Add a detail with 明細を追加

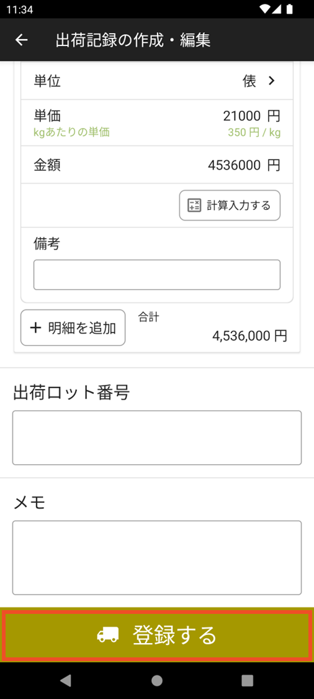tap(73, 327)
